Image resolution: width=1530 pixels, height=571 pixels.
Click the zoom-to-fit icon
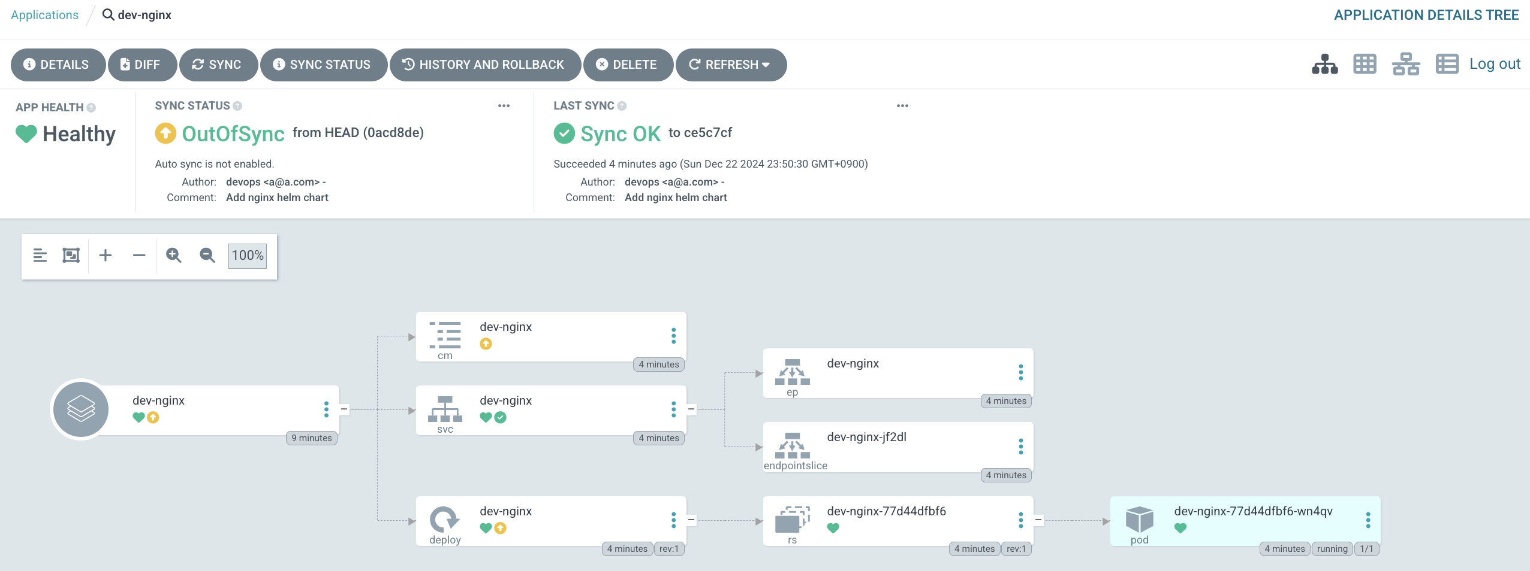point(71,256)
